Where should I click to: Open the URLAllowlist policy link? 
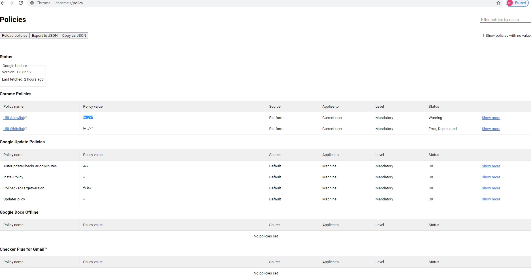pyautogui.click(x=15, y=118)
